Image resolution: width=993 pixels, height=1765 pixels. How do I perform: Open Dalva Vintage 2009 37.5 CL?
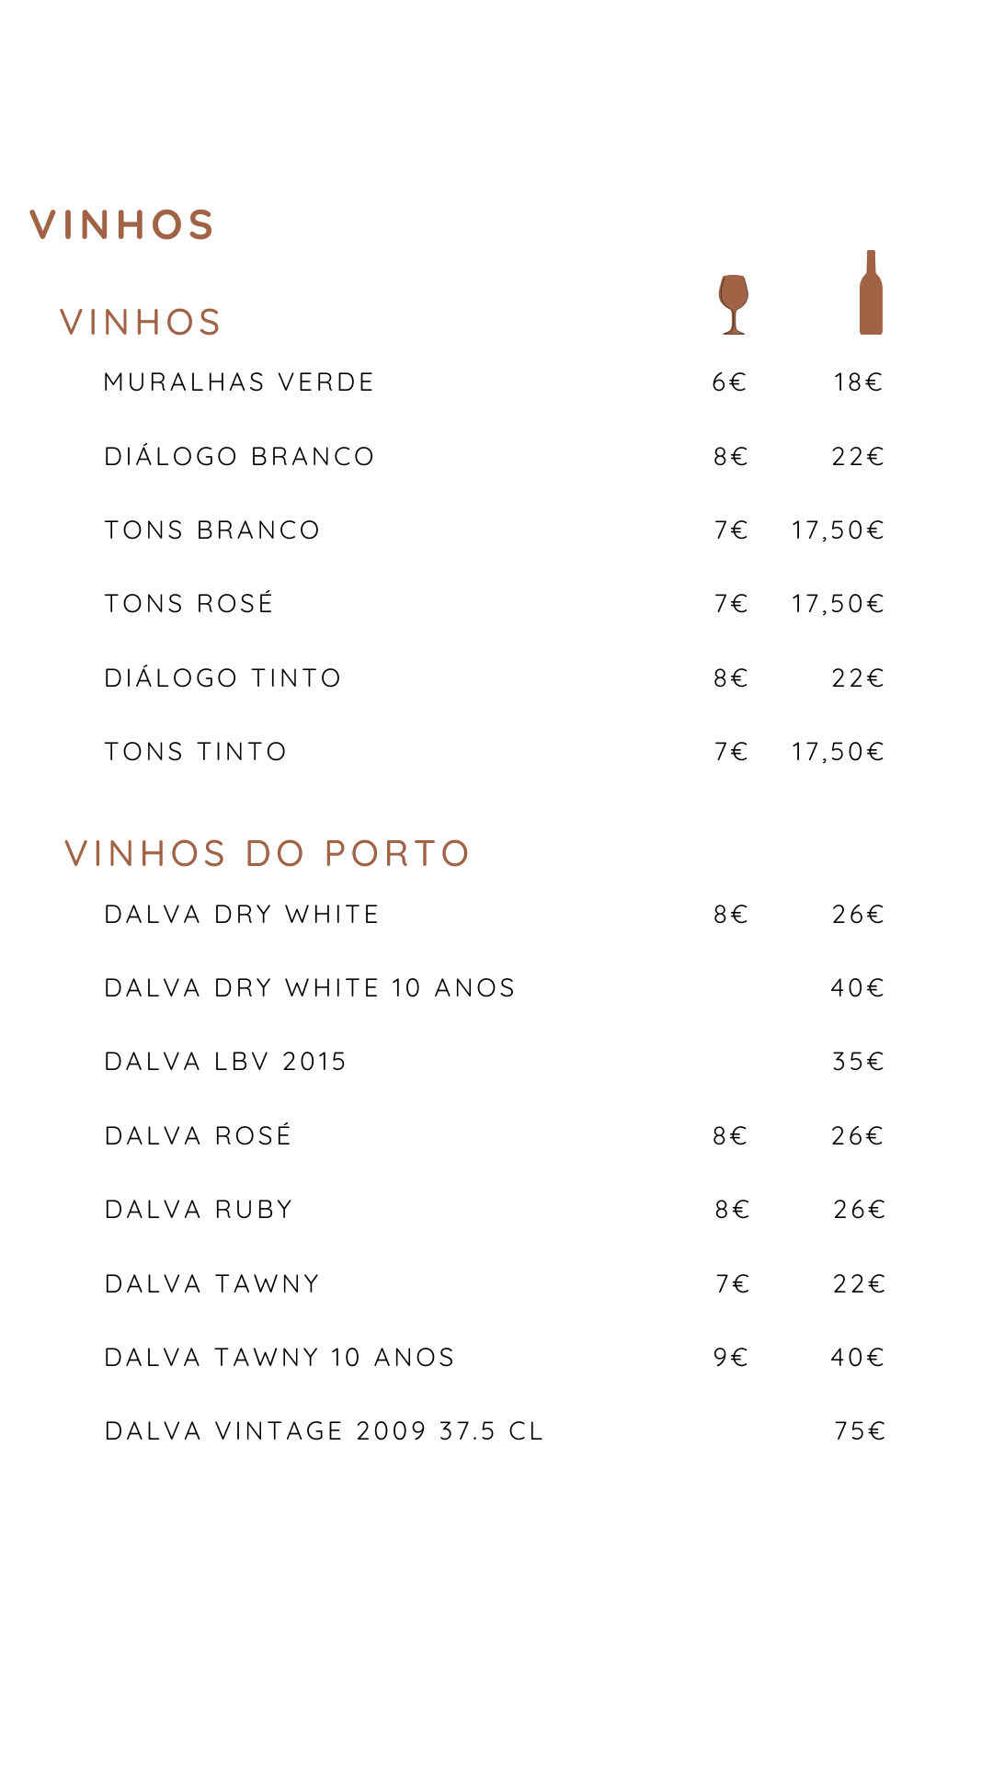pyautogui.click(x=325, y=1431)
